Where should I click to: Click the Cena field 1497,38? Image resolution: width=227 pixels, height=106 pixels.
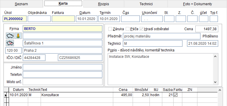[x=207, y=29]
